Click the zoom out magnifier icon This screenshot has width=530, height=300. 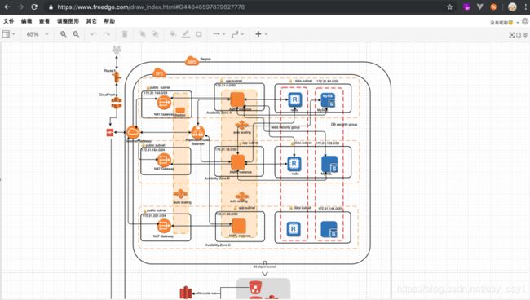point(76,34)
